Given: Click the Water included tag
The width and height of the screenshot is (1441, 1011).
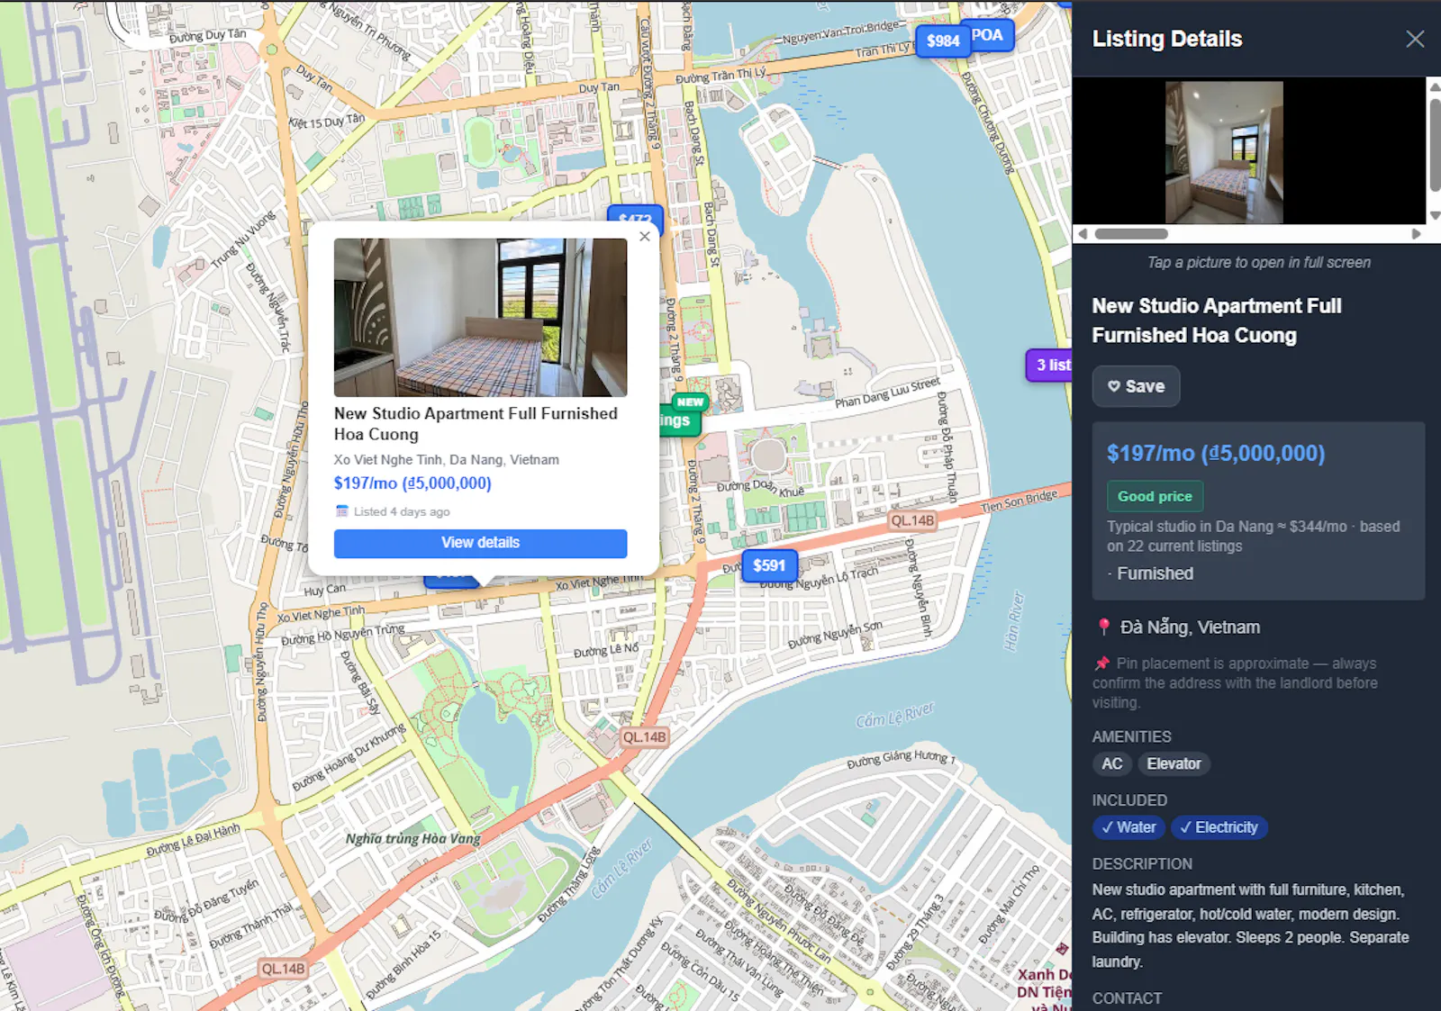Looking at the screenshot, I should pos(1128,827).
